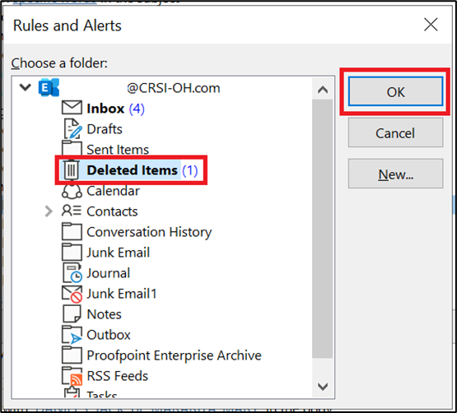Screen dimensions: 457x413
Task: Collapse the CRSI-OH.com account tree
Action: 26,87
